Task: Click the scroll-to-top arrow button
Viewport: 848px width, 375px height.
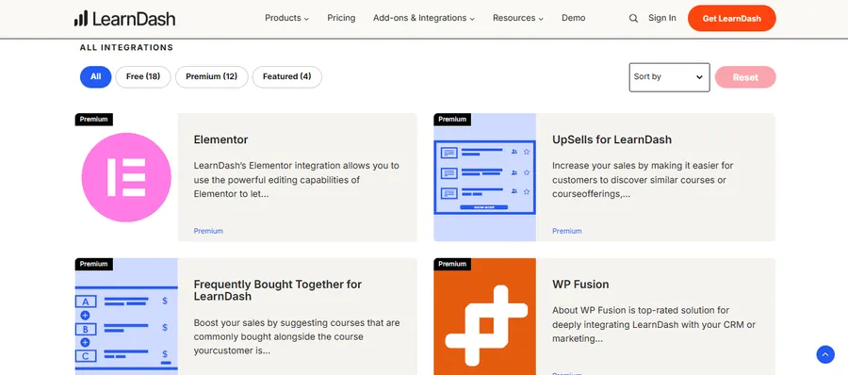Action: (x=825, y=354)
